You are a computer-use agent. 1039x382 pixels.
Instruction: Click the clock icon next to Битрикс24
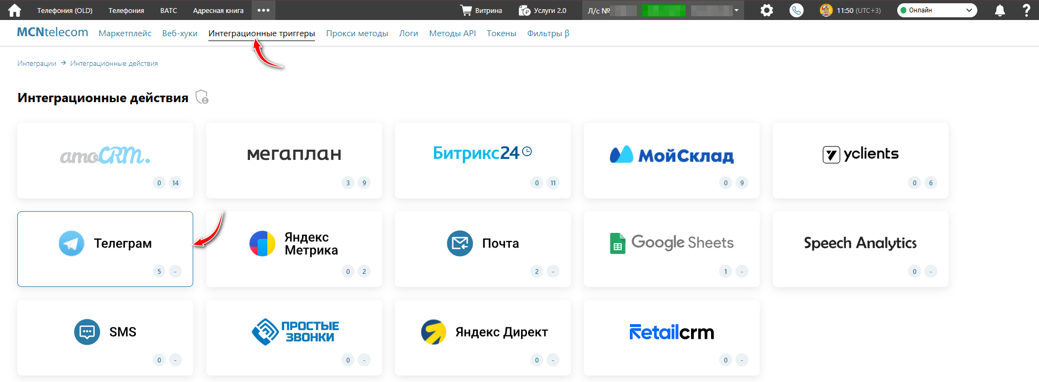click(527, 152)
